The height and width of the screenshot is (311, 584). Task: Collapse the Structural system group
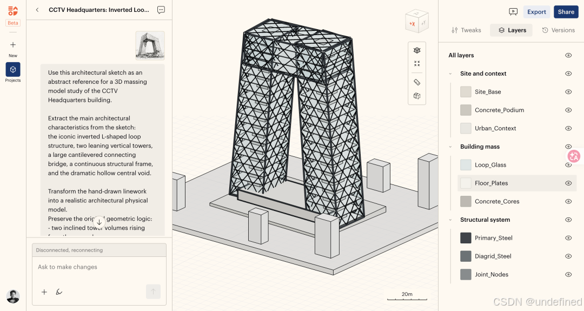pos(450,220)
